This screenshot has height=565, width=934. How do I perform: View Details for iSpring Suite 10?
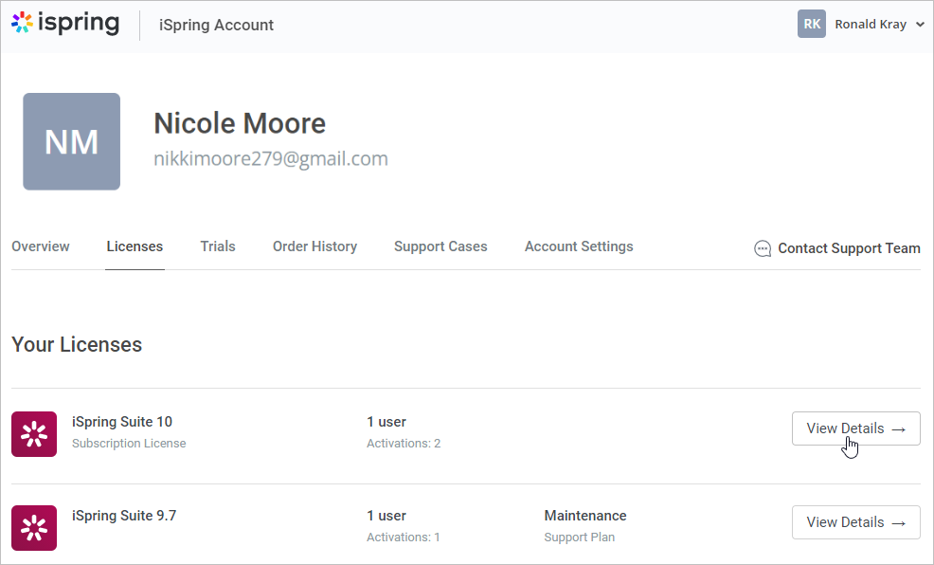(x=855, y=428)
